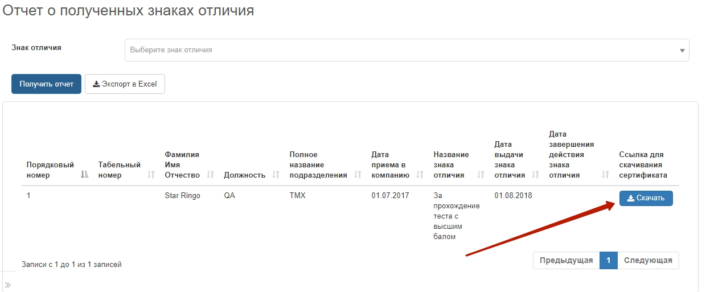Select the 'TMX' department cell
Screen dimensions: 706x292
[297, 196]
